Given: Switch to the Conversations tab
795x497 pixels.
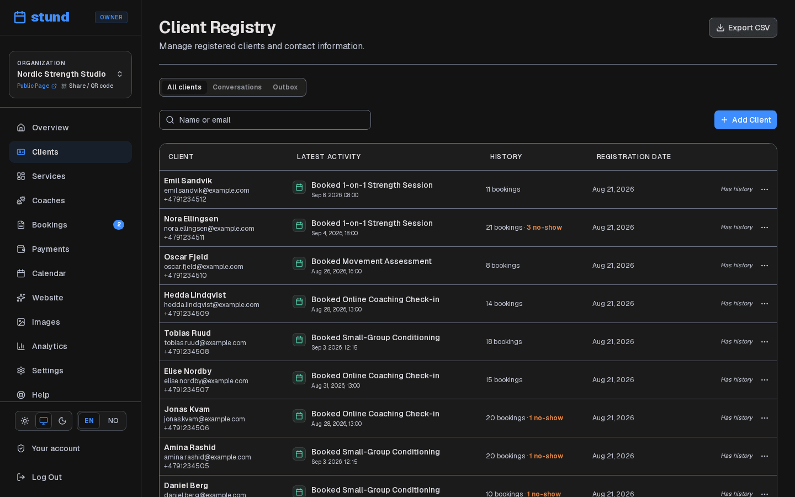Looking at the screenshot, I should coord(237,87).
